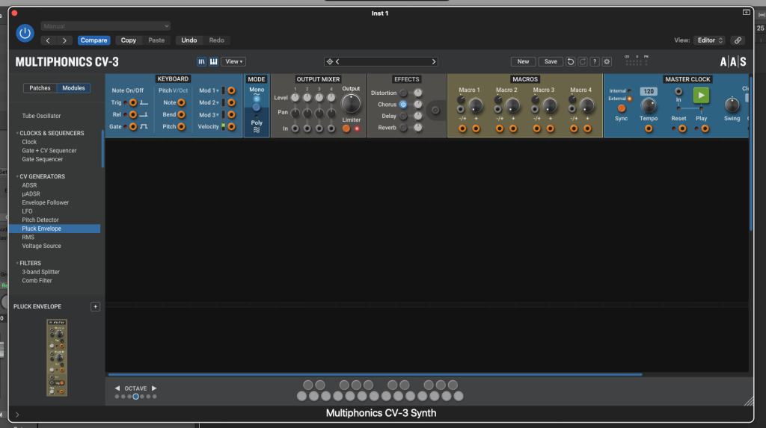
Task: Click the Output knob in Output Mixer
Action: tap(350, 104)
